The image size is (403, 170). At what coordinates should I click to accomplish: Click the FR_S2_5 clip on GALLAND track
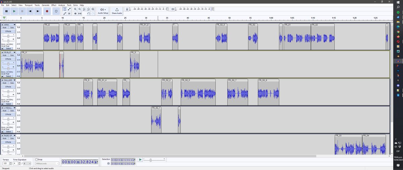tap(198, 92)
